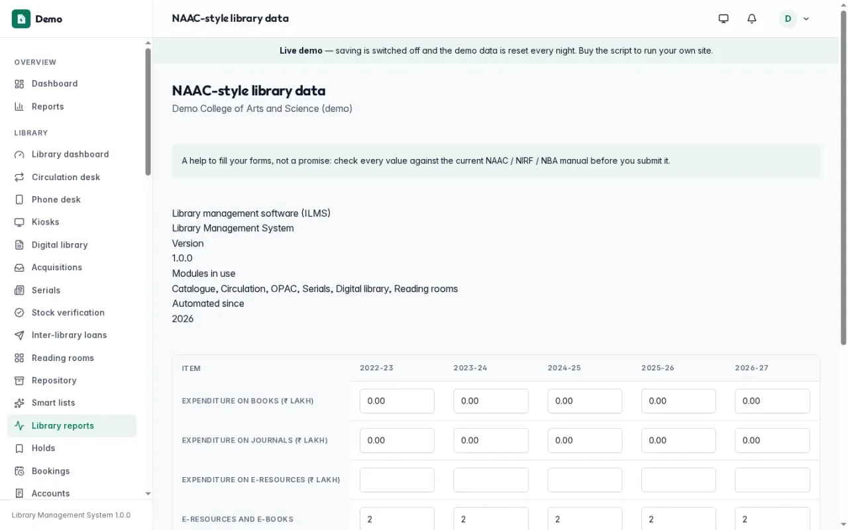Edit journals expenditure for 2026-27

pos(772,441)
